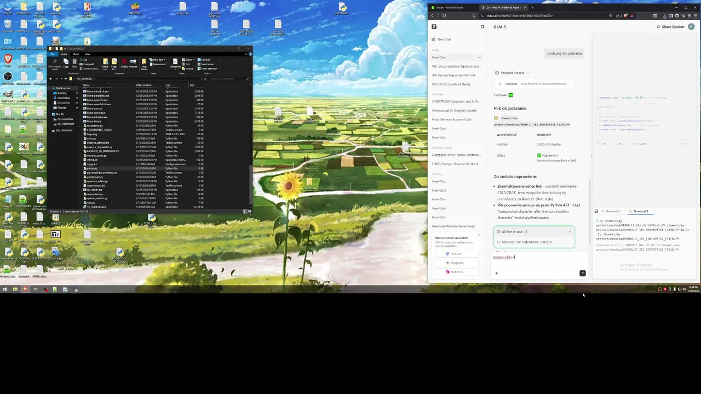The image size is (701, 394).
Task: Switch to the View tab in Explorer
Action: click(88, 54)
